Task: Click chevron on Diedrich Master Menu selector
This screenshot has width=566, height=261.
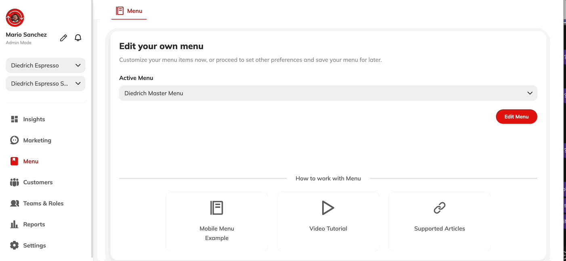Action: coord(530,93)
